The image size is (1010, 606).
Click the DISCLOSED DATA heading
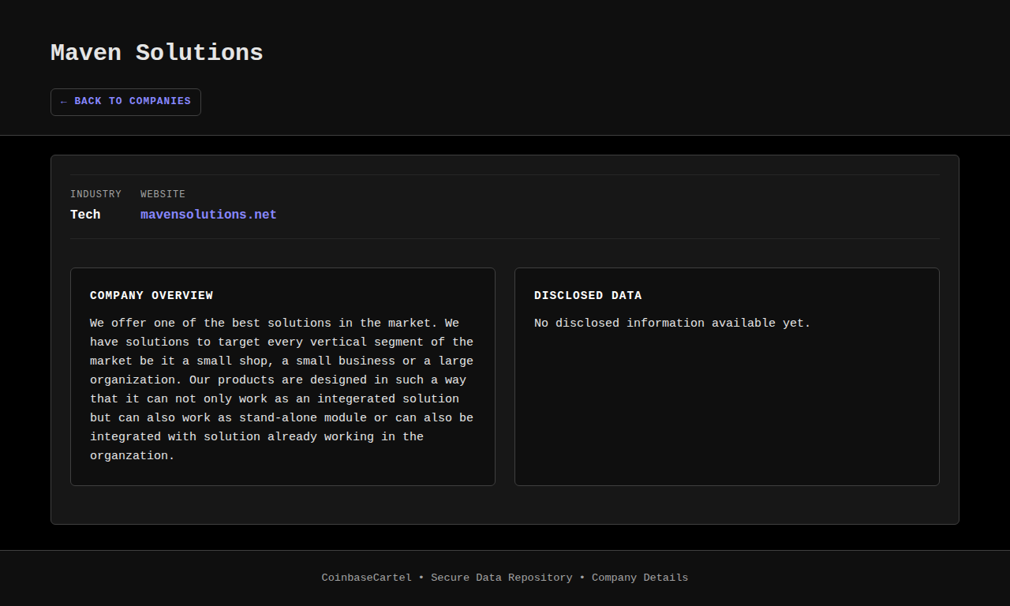(588, 296)
